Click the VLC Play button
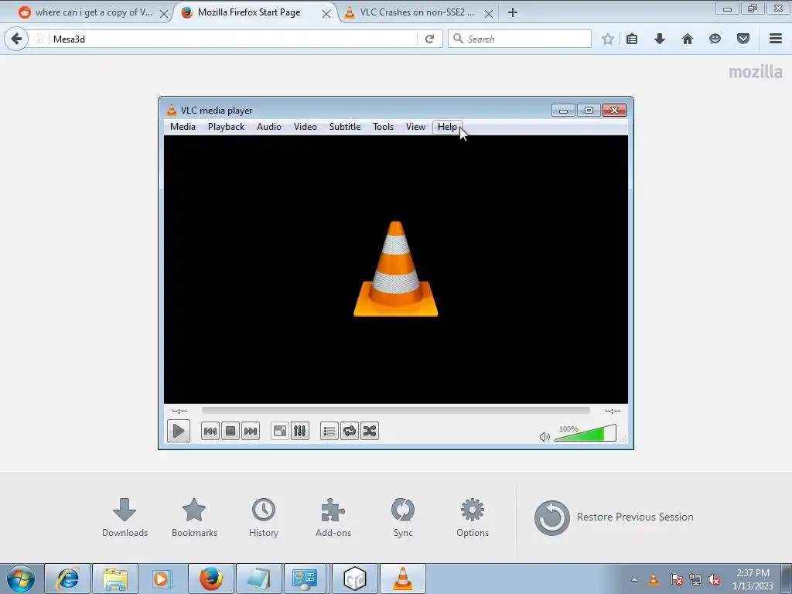The width and height of the screenshot is (792, 594). (179, 431)
